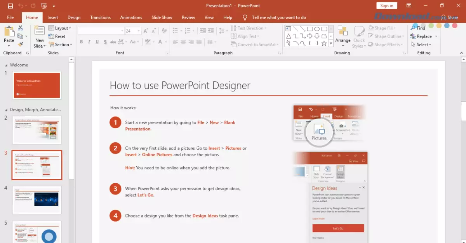Toggle Italic formatting
Image resolution: width=466 pixels, height=243 pixels.
click(89, 42)
